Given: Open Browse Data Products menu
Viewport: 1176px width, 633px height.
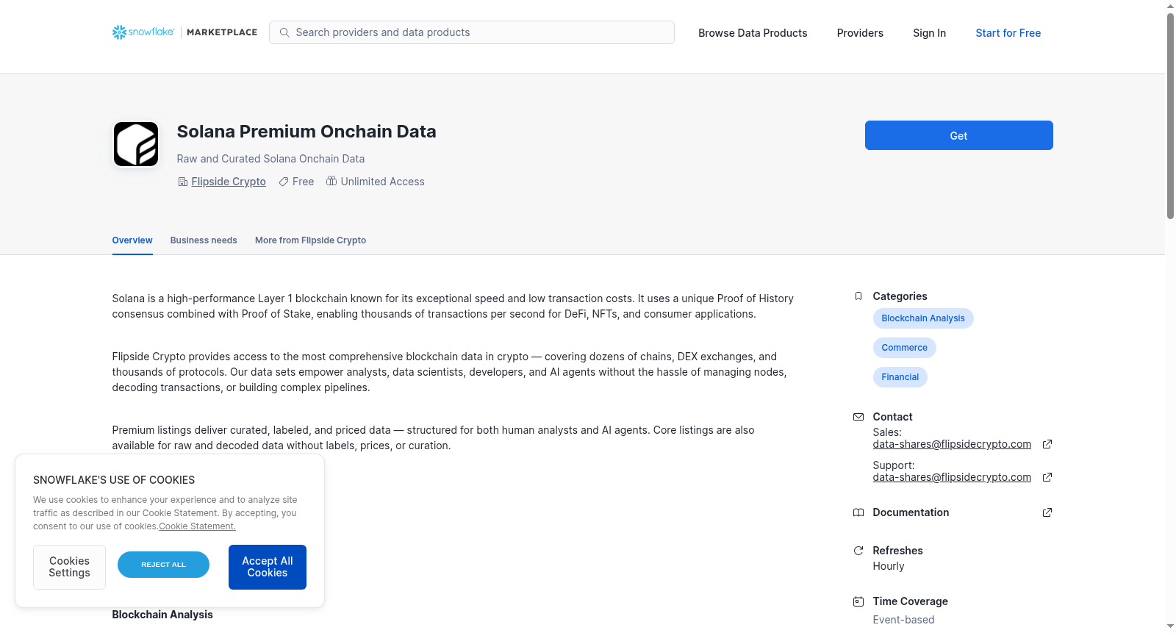Looking at the screenshot, I should (x=753, y=33).
